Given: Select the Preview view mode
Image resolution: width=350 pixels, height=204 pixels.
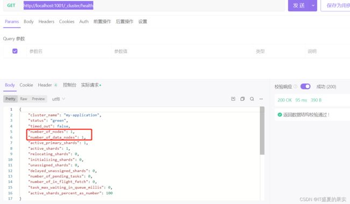Looking at the screenshot, I should pos(38,99).
